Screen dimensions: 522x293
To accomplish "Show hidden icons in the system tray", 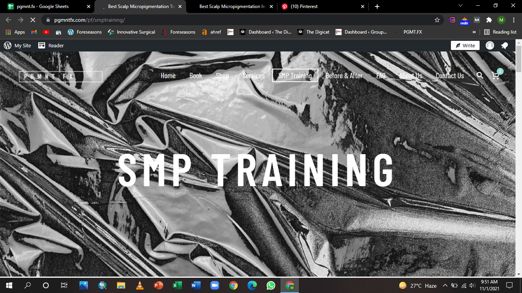I will point(445,285).
